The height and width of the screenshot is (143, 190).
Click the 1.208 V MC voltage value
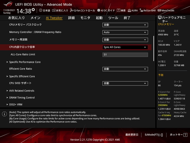pos(162,65)
